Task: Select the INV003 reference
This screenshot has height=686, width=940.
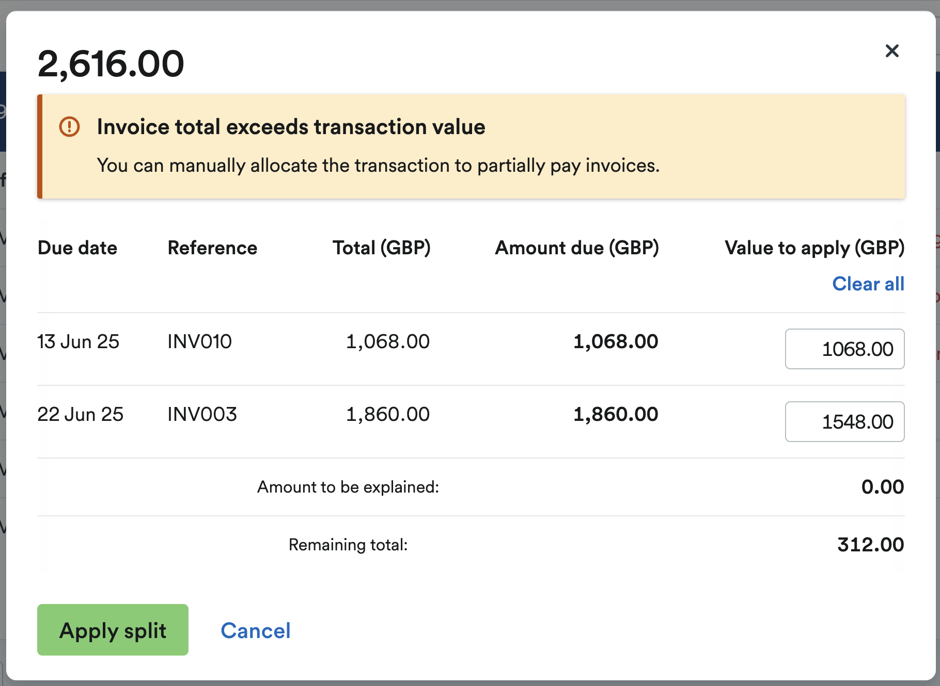Action: [x=202, y=414]
